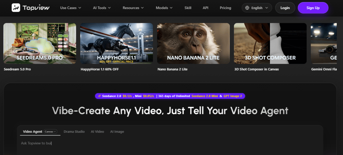This screenshot has height=155, width=343.
Task: Select the Video Agent tab
Action: [x=33, y=132]
